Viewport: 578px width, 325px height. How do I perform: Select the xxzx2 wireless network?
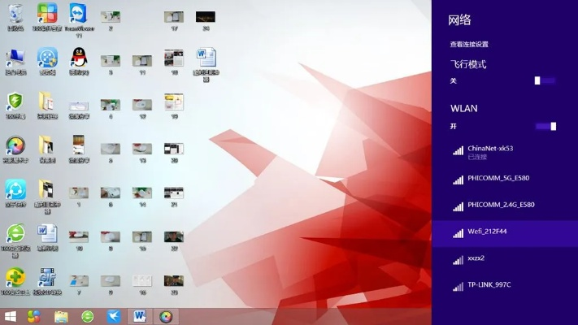(476, 258)
